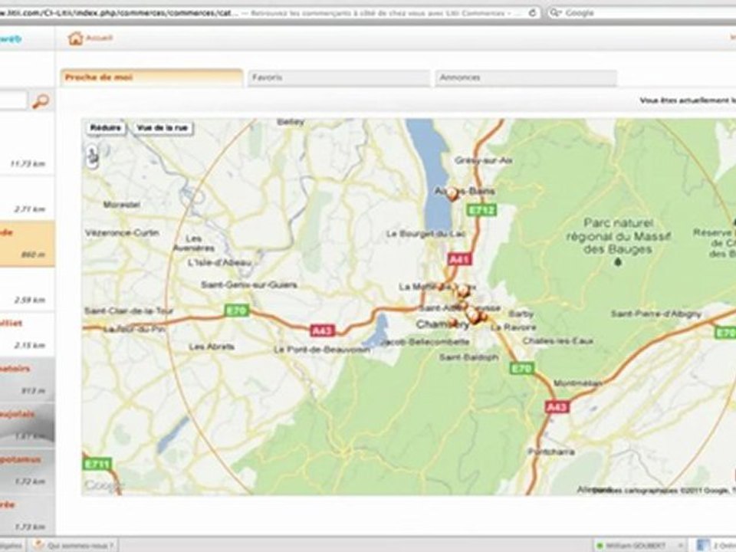The image size is (736, 552).
Task: Click the browser address bar URL
Action: click(120, 13)
